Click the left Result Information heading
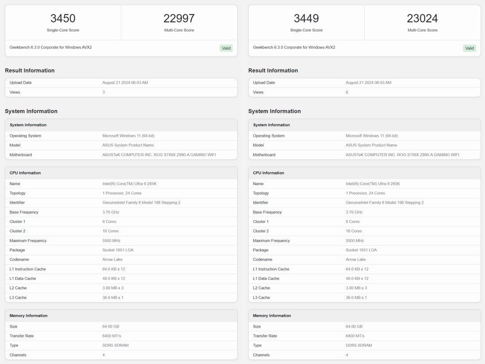The image size is (485, 364). coord(30,70)
